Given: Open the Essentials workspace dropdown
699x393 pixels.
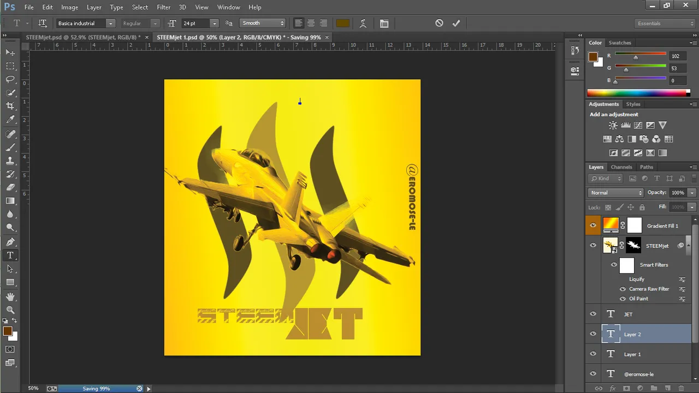Looking at the screenshot, I should tap(665, 23).
